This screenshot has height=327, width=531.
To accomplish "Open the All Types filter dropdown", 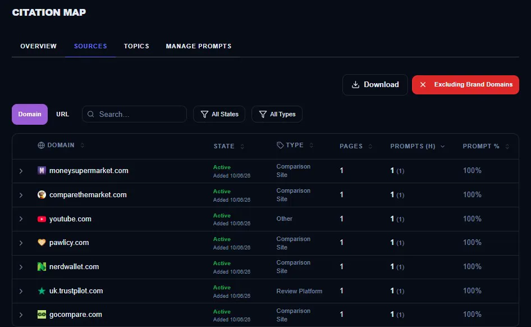I will 277,114.
